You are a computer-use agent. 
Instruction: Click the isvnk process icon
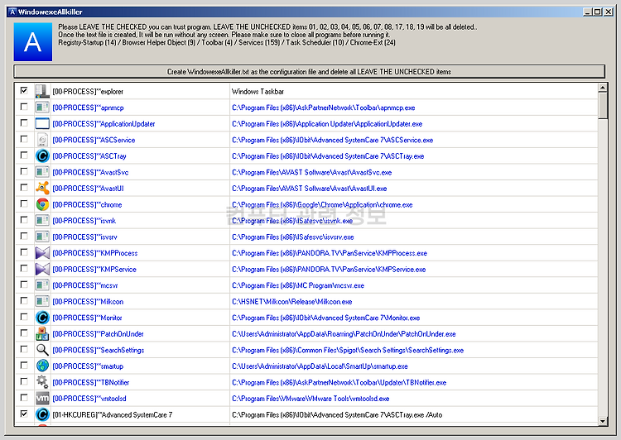42,221
